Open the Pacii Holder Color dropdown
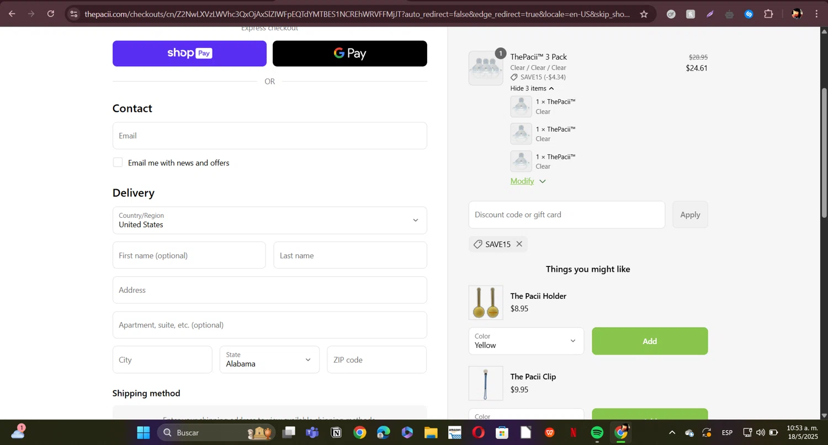 (526, 341)
